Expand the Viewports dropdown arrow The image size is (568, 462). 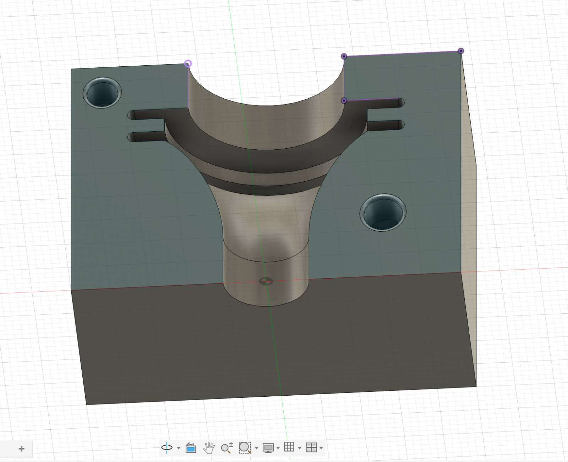pyautogui.click(x=321, y=448)
